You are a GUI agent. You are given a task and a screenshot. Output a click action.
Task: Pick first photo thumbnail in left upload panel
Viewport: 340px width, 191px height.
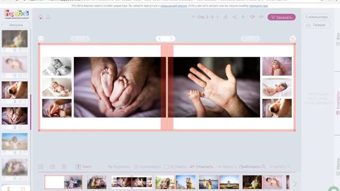click(x=15, y=39)
